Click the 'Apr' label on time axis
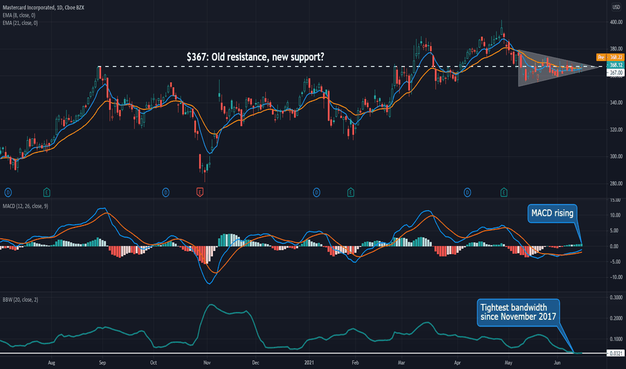 coord(457,362)
